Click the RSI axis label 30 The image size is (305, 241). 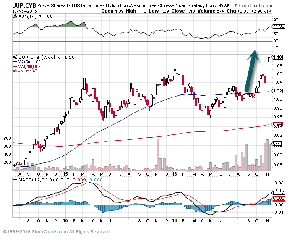click(x=276, y=41)
